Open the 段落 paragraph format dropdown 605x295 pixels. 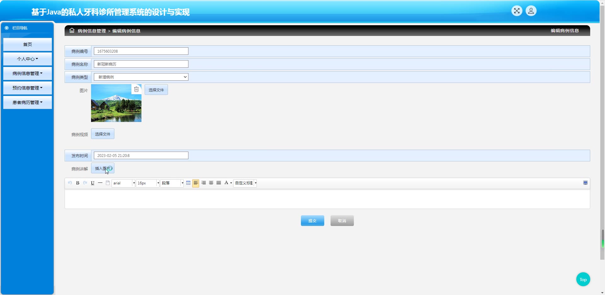click(172, 183)
